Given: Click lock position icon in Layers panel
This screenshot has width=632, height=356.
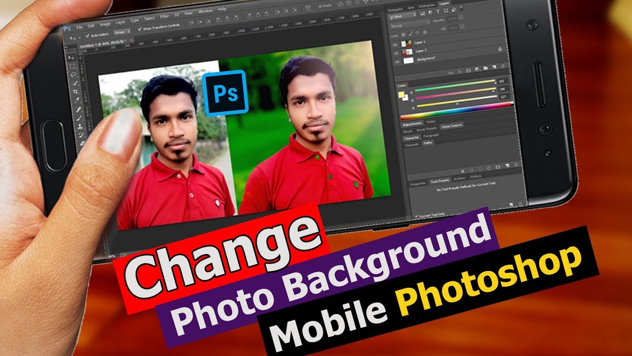Looking at the screenshot, I should 418,33.
